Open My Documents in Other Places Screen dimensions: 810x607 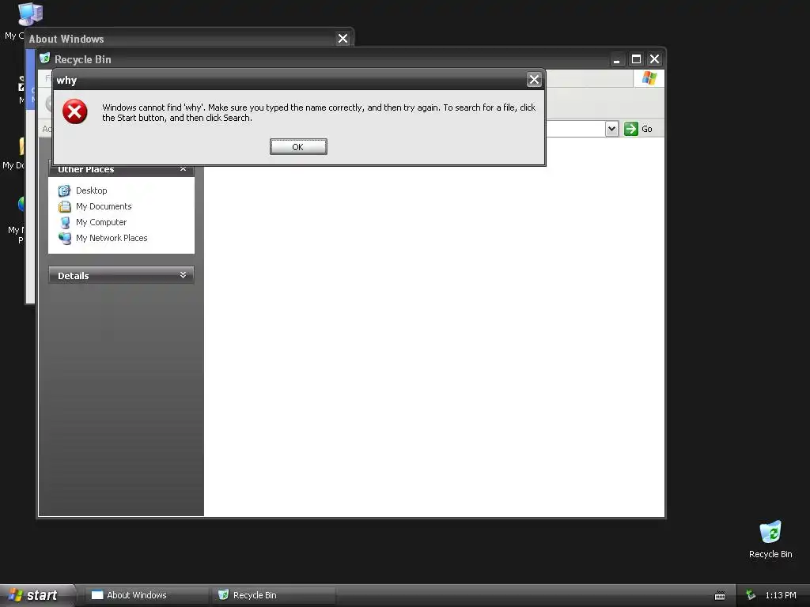click(104, 206)
